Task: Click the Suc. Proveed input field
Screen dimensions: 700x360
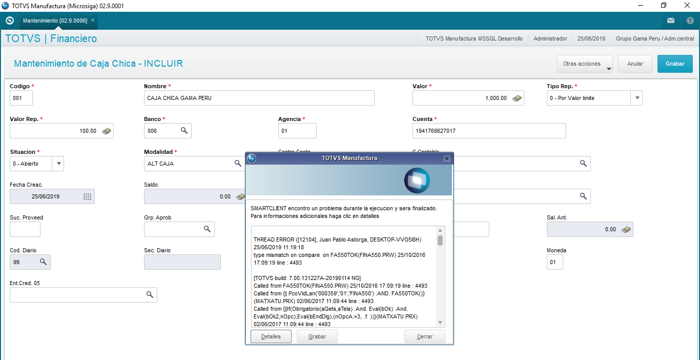Action: (x=25, y=229)
